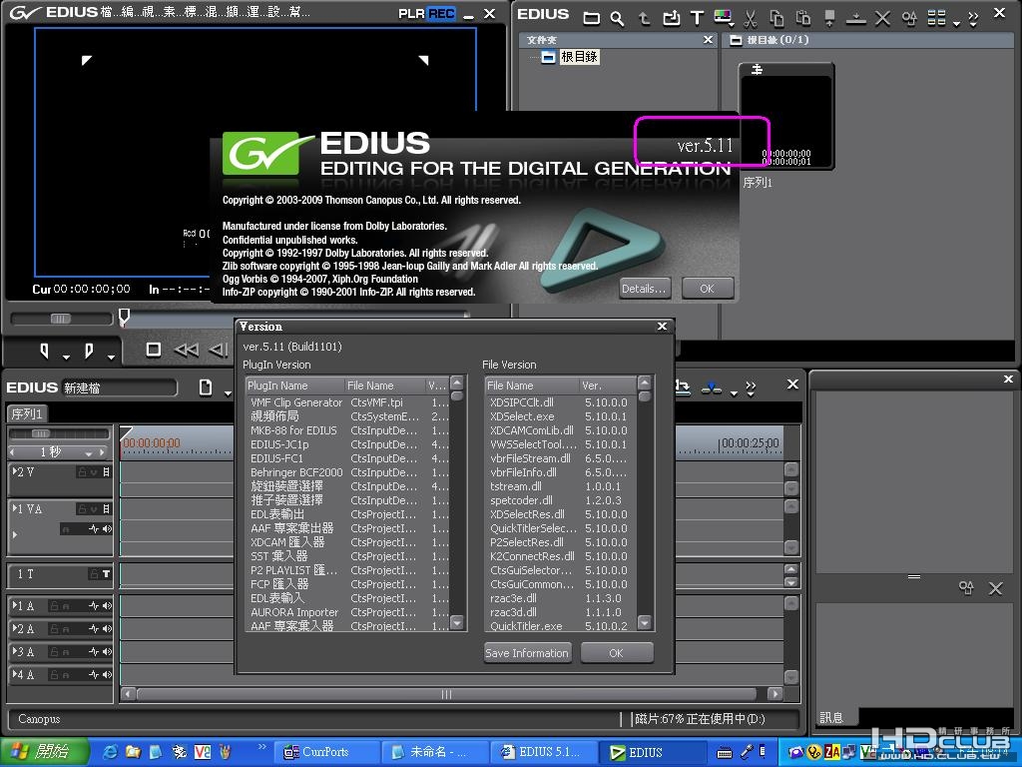
Task: Click the folder icon in bin toolbar
Action: [591, 19]
